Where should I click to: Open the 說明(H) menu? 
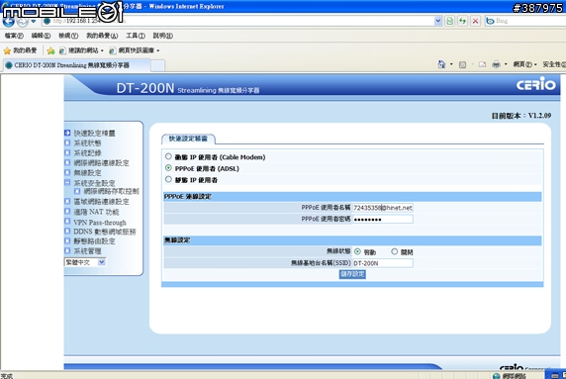point(163,36)
